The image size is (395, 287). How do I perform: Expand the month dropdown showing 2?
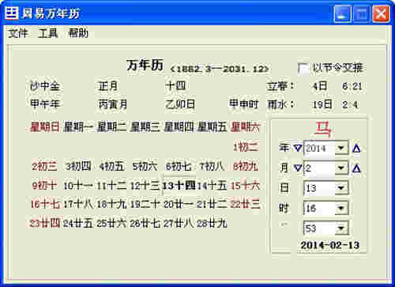point(341,168)
